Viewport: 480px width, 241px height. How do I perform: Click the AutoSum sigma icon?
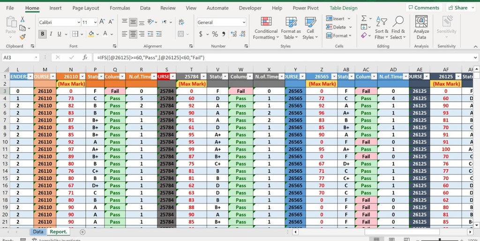[x=364, y=19]
